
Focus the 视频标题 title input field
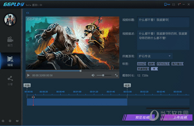(x=163, y=22)
